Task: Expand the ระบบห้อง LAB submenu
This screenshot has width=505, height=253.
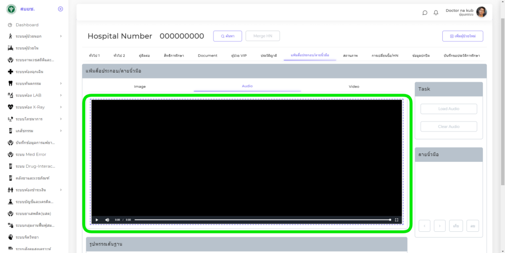Action: (x=61, y=95)
